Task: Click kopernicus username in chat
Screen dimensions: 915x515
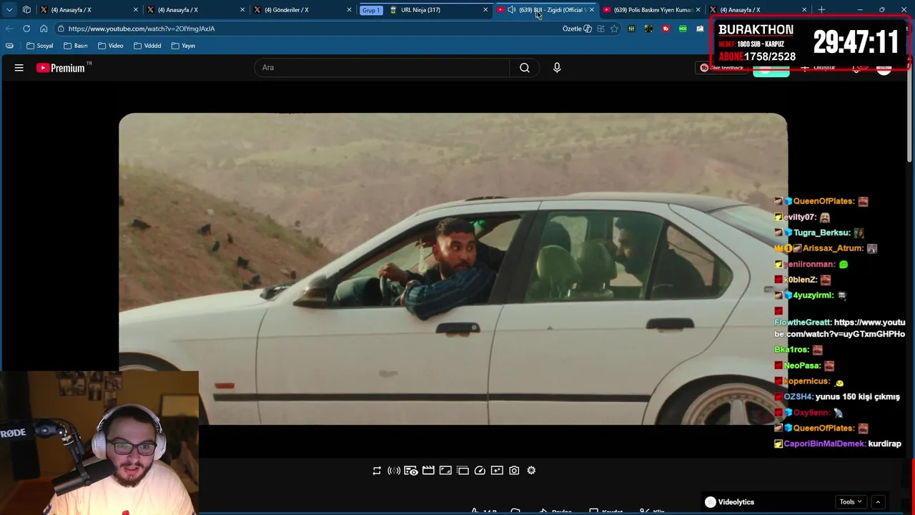Action: click(x=806, y=382)
